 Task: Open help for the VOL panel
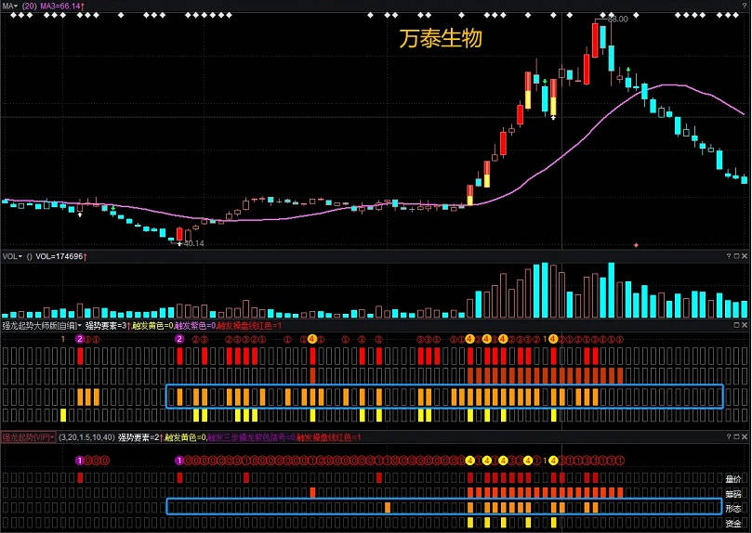[729, 256]
